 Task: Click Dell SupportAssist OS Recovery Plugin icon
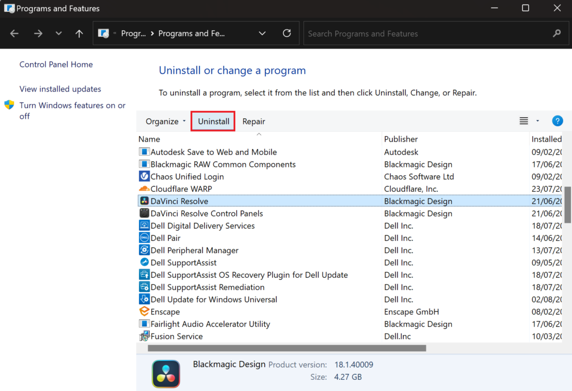144,275
